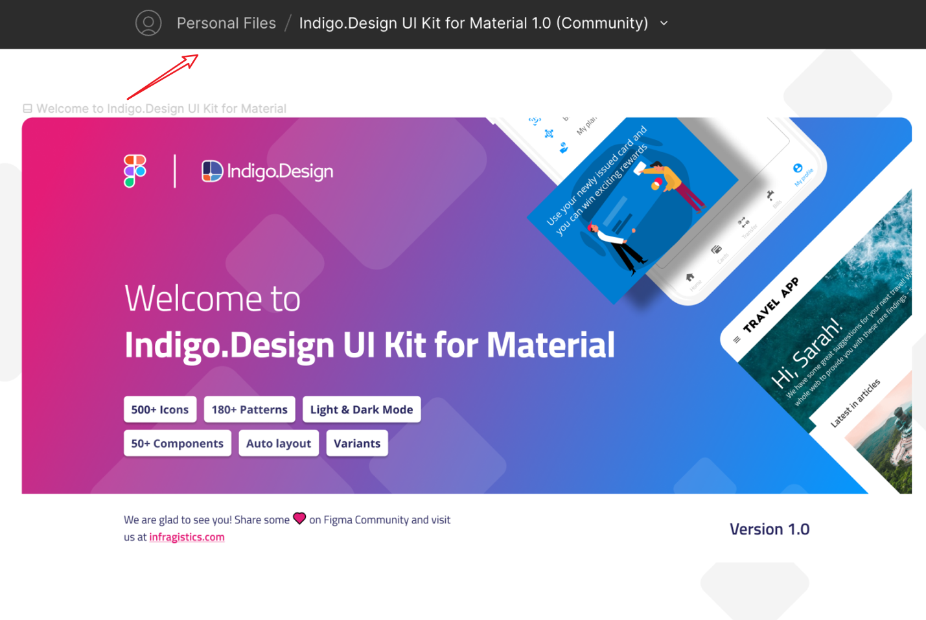926x620 pixels.
Task: Click the Variants tag
Action: click(357, 444)
